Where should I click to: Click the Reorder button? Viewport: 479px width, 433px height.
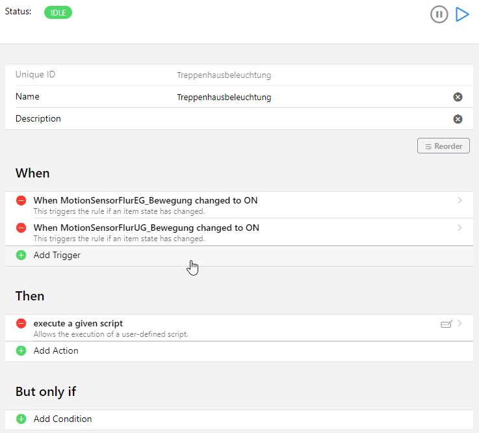coord(443,146)
